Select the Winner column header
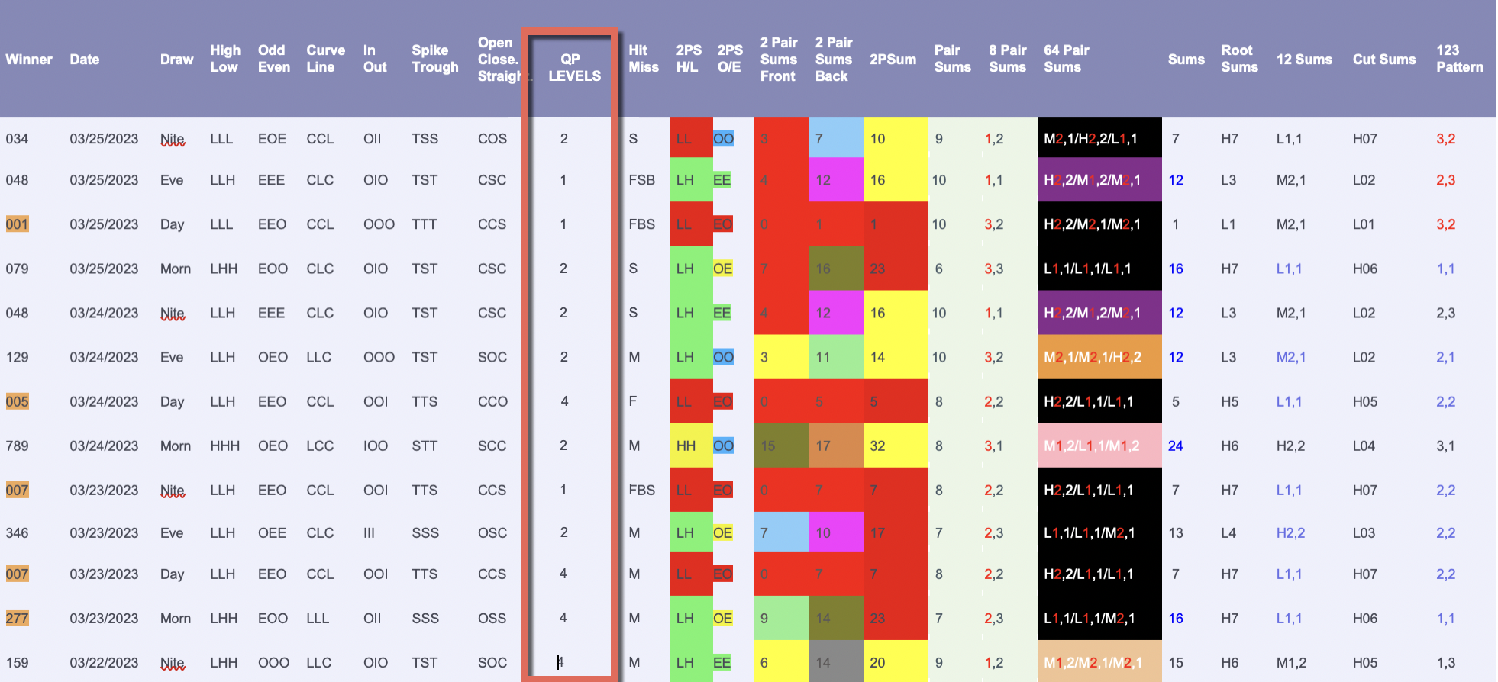 pyautogui.click(x=29, y=60)
